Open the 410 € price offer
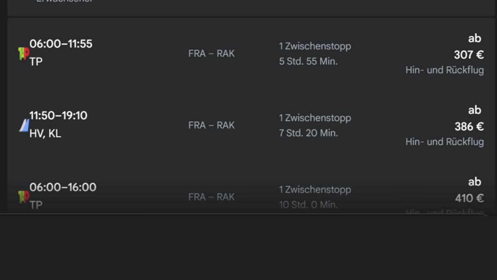This screenshot has width=497, height=280. click(x=469, y=198)
